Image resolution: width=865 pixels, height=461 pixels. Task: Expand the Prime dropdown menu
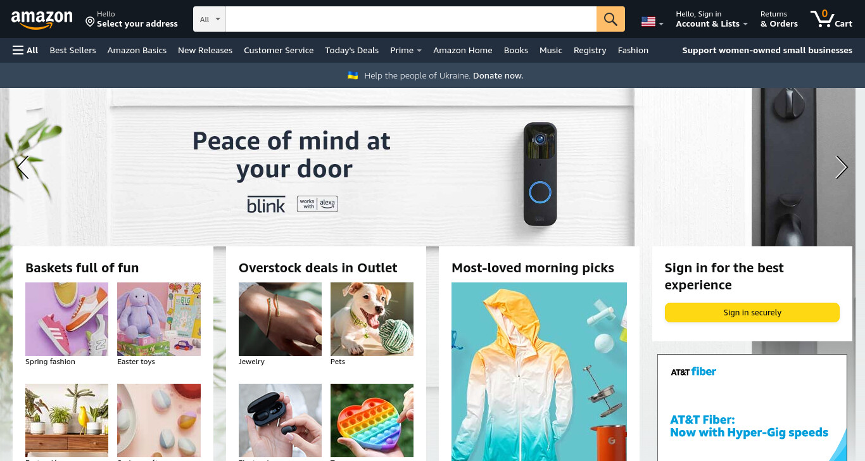pos(406,50)
